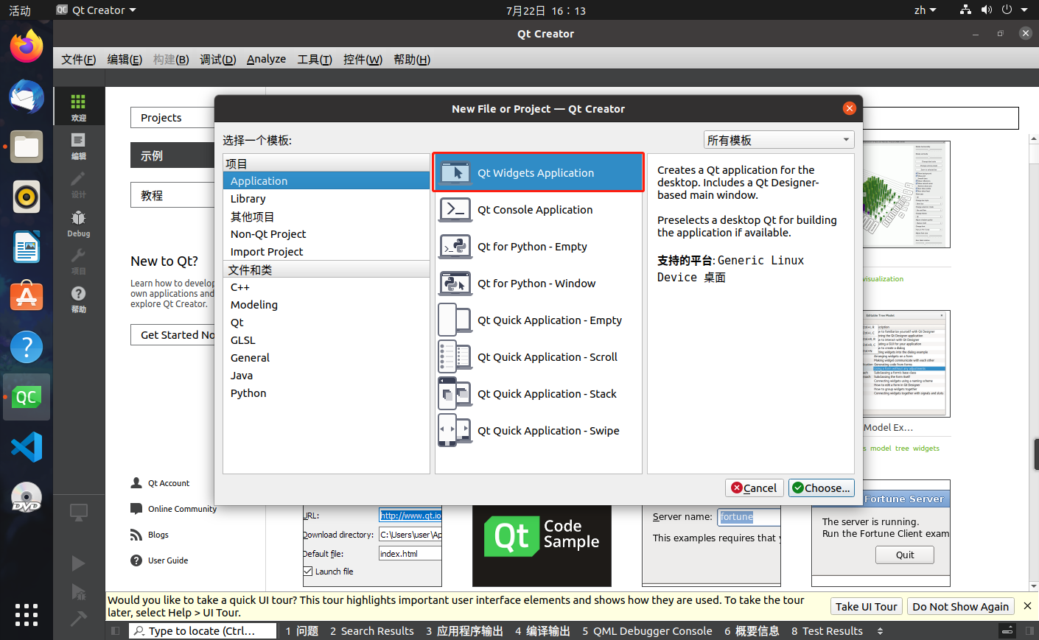Switch to Debug mode icon
1039x640 pixels.
pyautogui.click(x=78, y=222)
